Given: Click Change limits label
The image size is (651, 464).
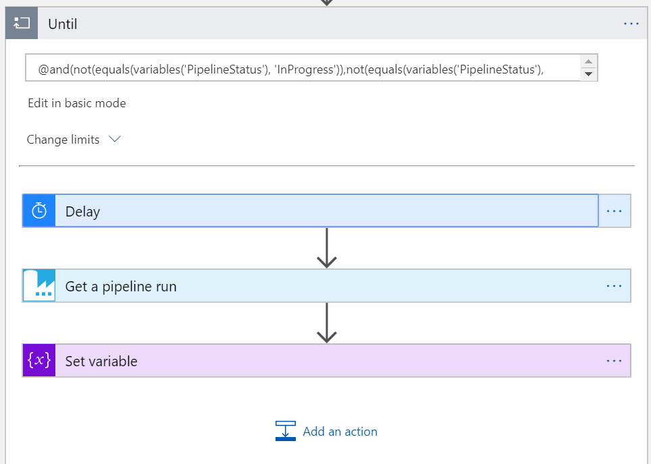Looking at the screenshot, I should [x=63, y=140].
